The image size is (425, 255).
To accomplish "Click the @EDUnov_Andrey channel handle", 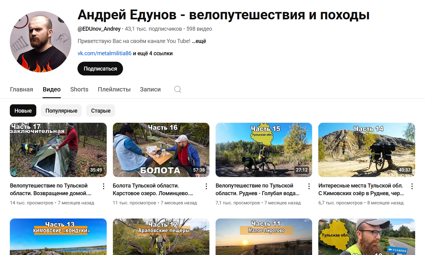I will tap(99, 29).
